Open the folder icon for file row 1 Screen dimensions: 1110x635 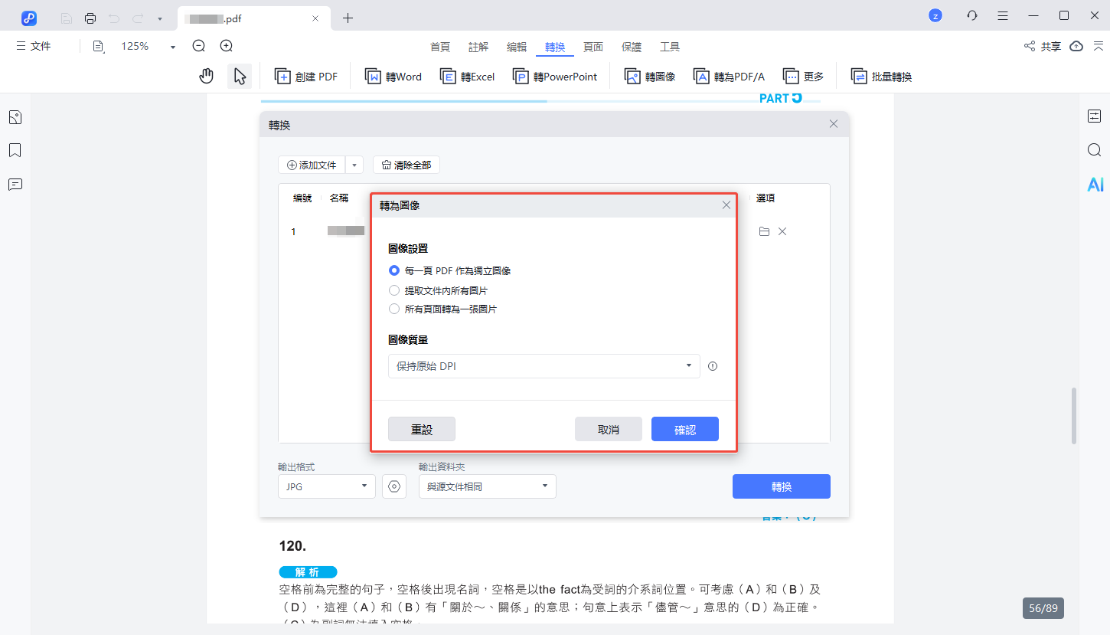tap(764, 231)
